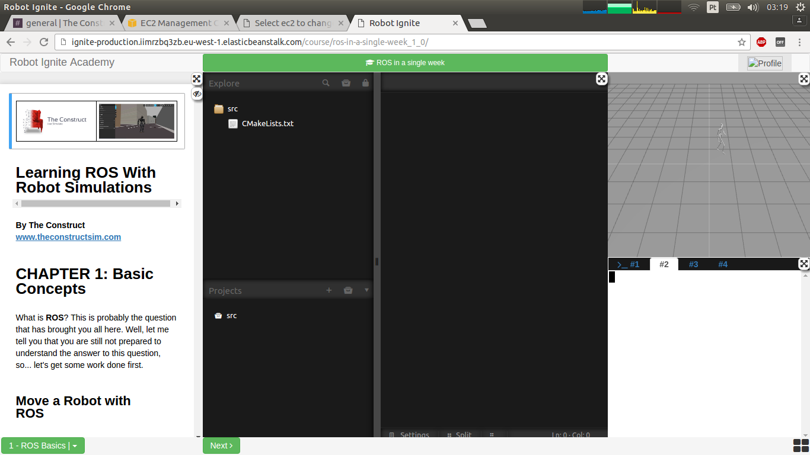Open the battery status indicator
The height and width of the screenshot is (455, 810).
click(734, 7)
